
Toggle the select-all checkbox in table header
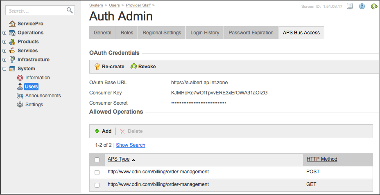tap(97, 160)
